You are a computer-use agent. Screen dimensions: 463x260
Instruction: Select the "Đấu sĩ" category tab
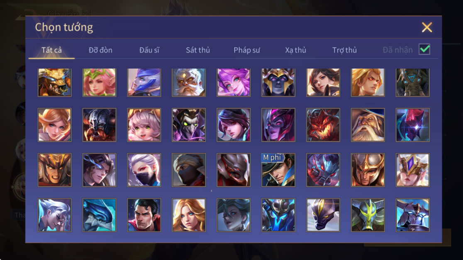(149, 50)
